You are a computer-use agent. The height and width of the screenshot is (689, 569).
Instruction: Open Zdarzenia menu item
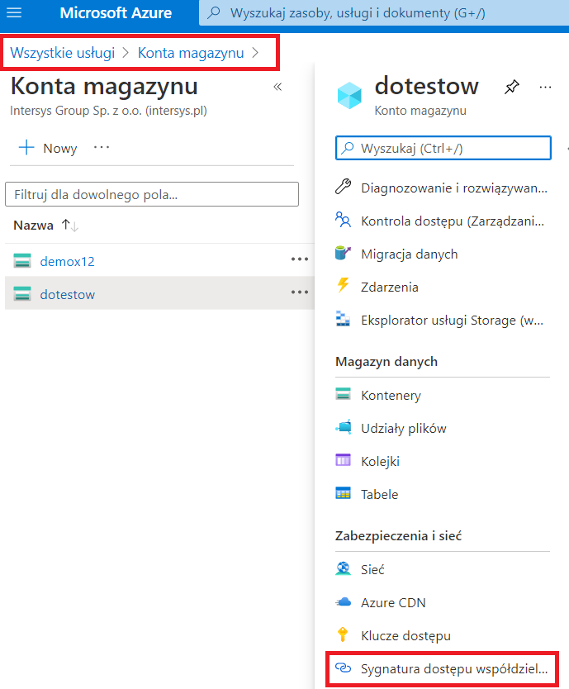(x=390, y=287)
